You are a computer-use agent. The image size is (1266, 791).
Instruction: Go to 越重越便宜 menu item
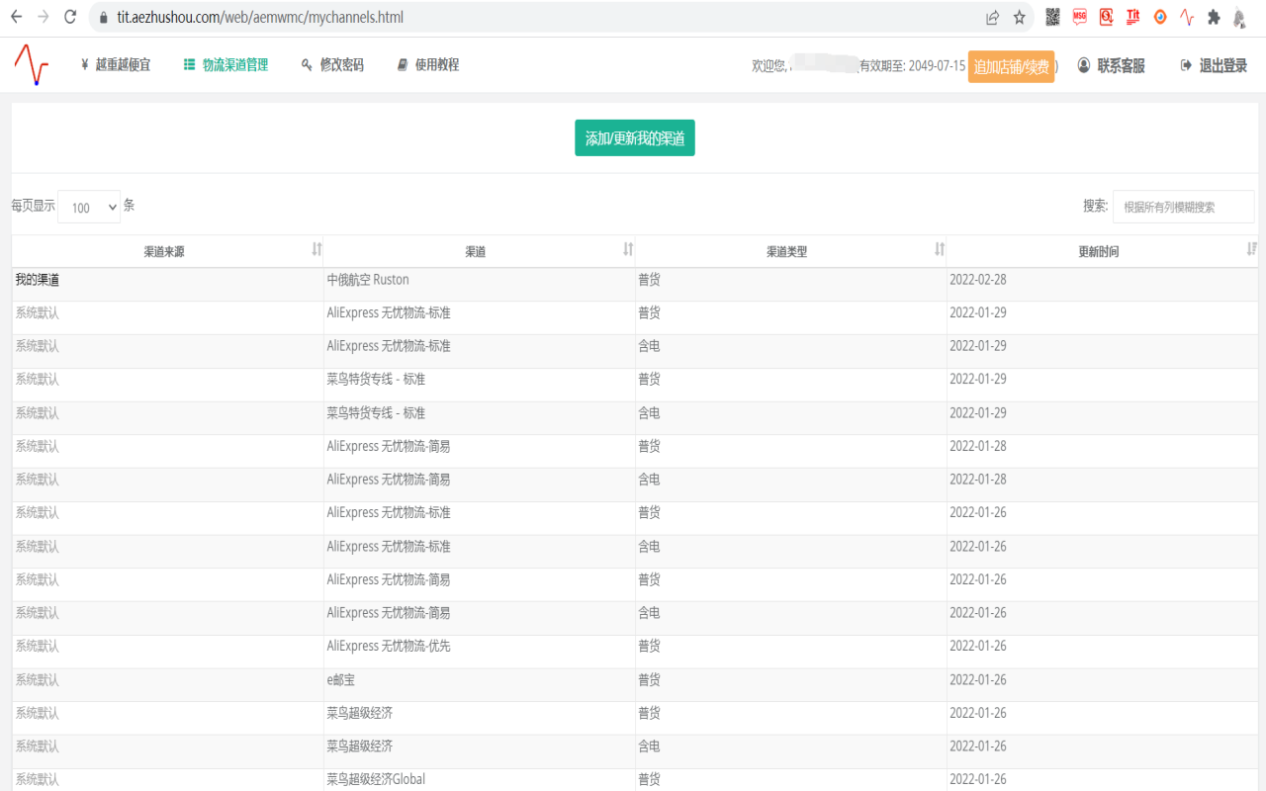point(115,65)
